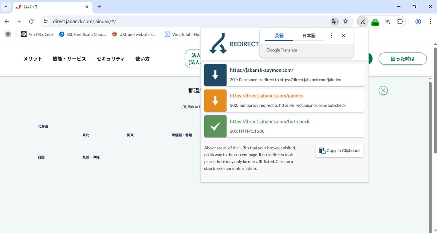Open VirusTotal bookmark
The width and height of the screenshot is (437, 233).
pos(182,34)
